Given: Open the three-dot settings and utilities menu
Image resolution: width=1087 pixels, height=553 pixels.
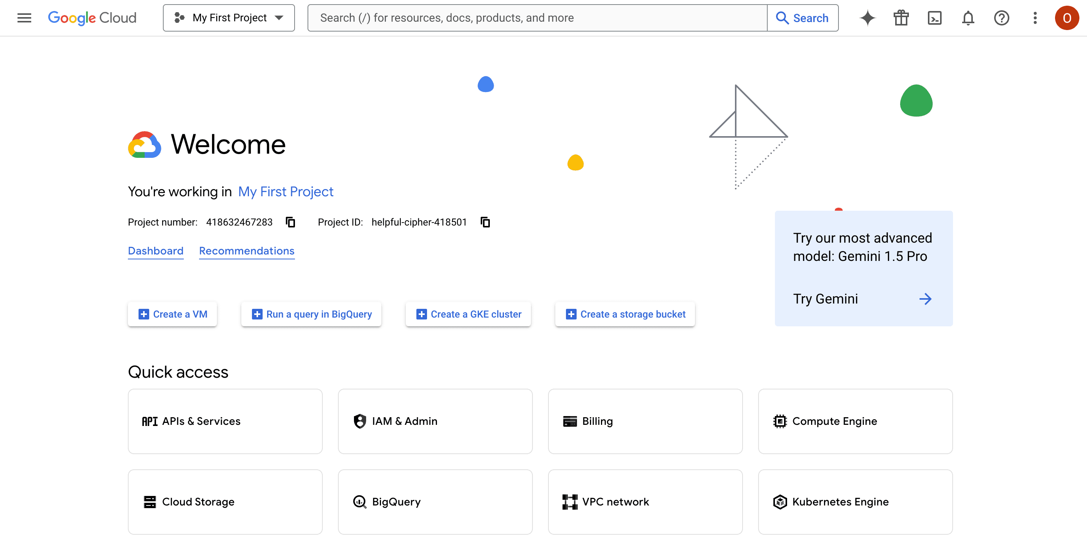Looking at the screenshot, I should tap(1035, 18).
